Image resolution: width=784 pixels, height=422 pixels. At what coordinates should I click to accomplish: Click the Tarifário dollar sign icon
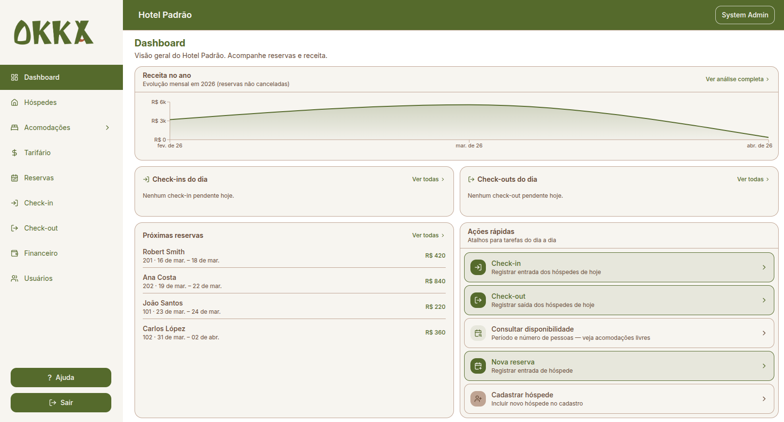[15, 153]
